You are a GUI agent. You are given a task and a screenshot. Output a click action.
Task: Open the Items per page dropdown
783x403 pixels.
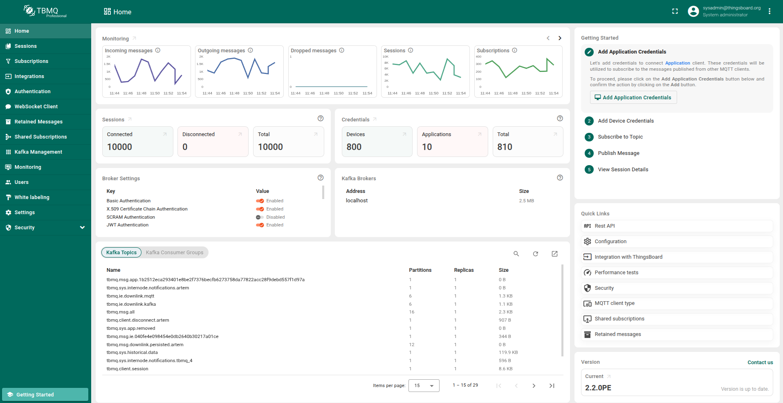tap(424, 385)
